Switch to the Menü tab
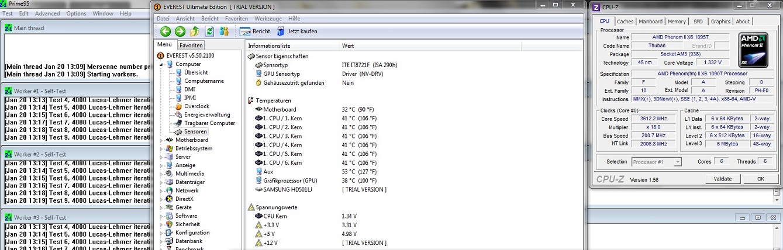 [x=165, y=44]
